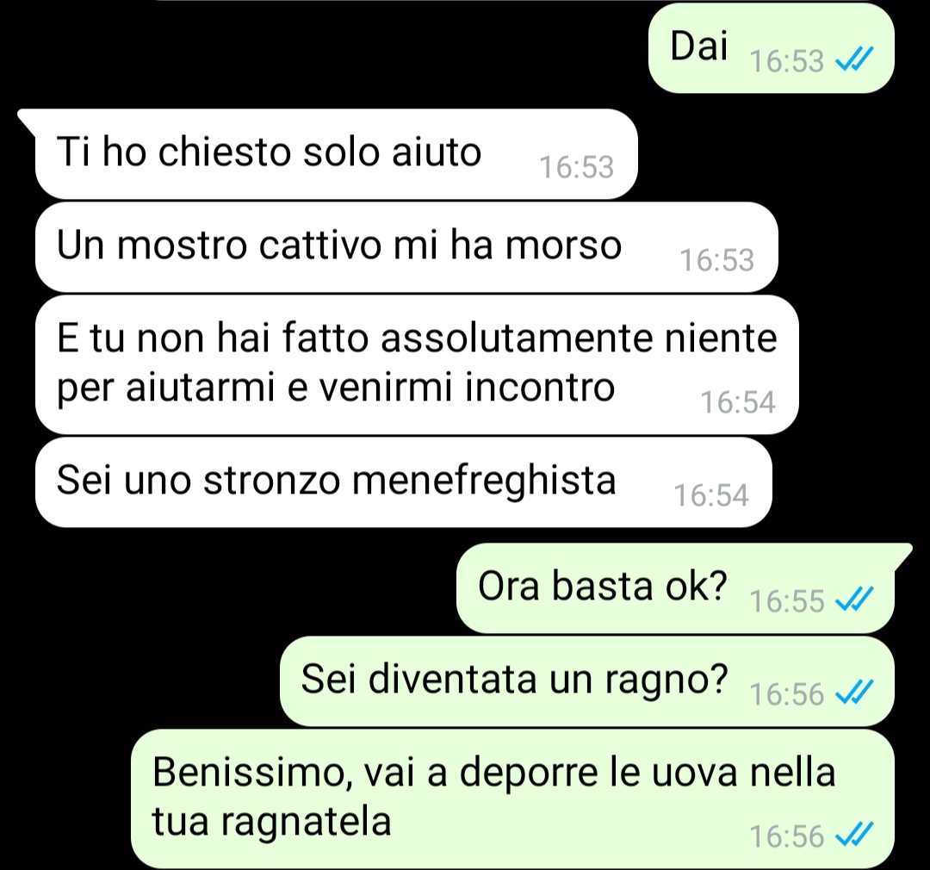Viewport: 930px width, 870px height.
Task: Click the 16:54 time beside 'menefreghista'
Action: point(711,495)
